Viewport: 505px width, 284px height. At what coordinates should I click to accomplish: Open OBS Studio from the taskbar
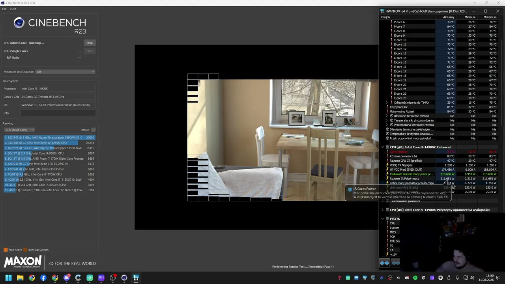point(113,278)
